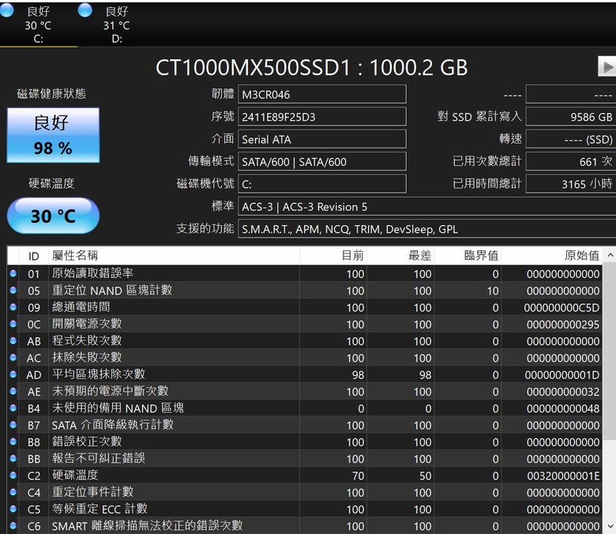Click the scroll down arrow of attribute list
This screenshot has width=616, height=534.
click(610, 526)
